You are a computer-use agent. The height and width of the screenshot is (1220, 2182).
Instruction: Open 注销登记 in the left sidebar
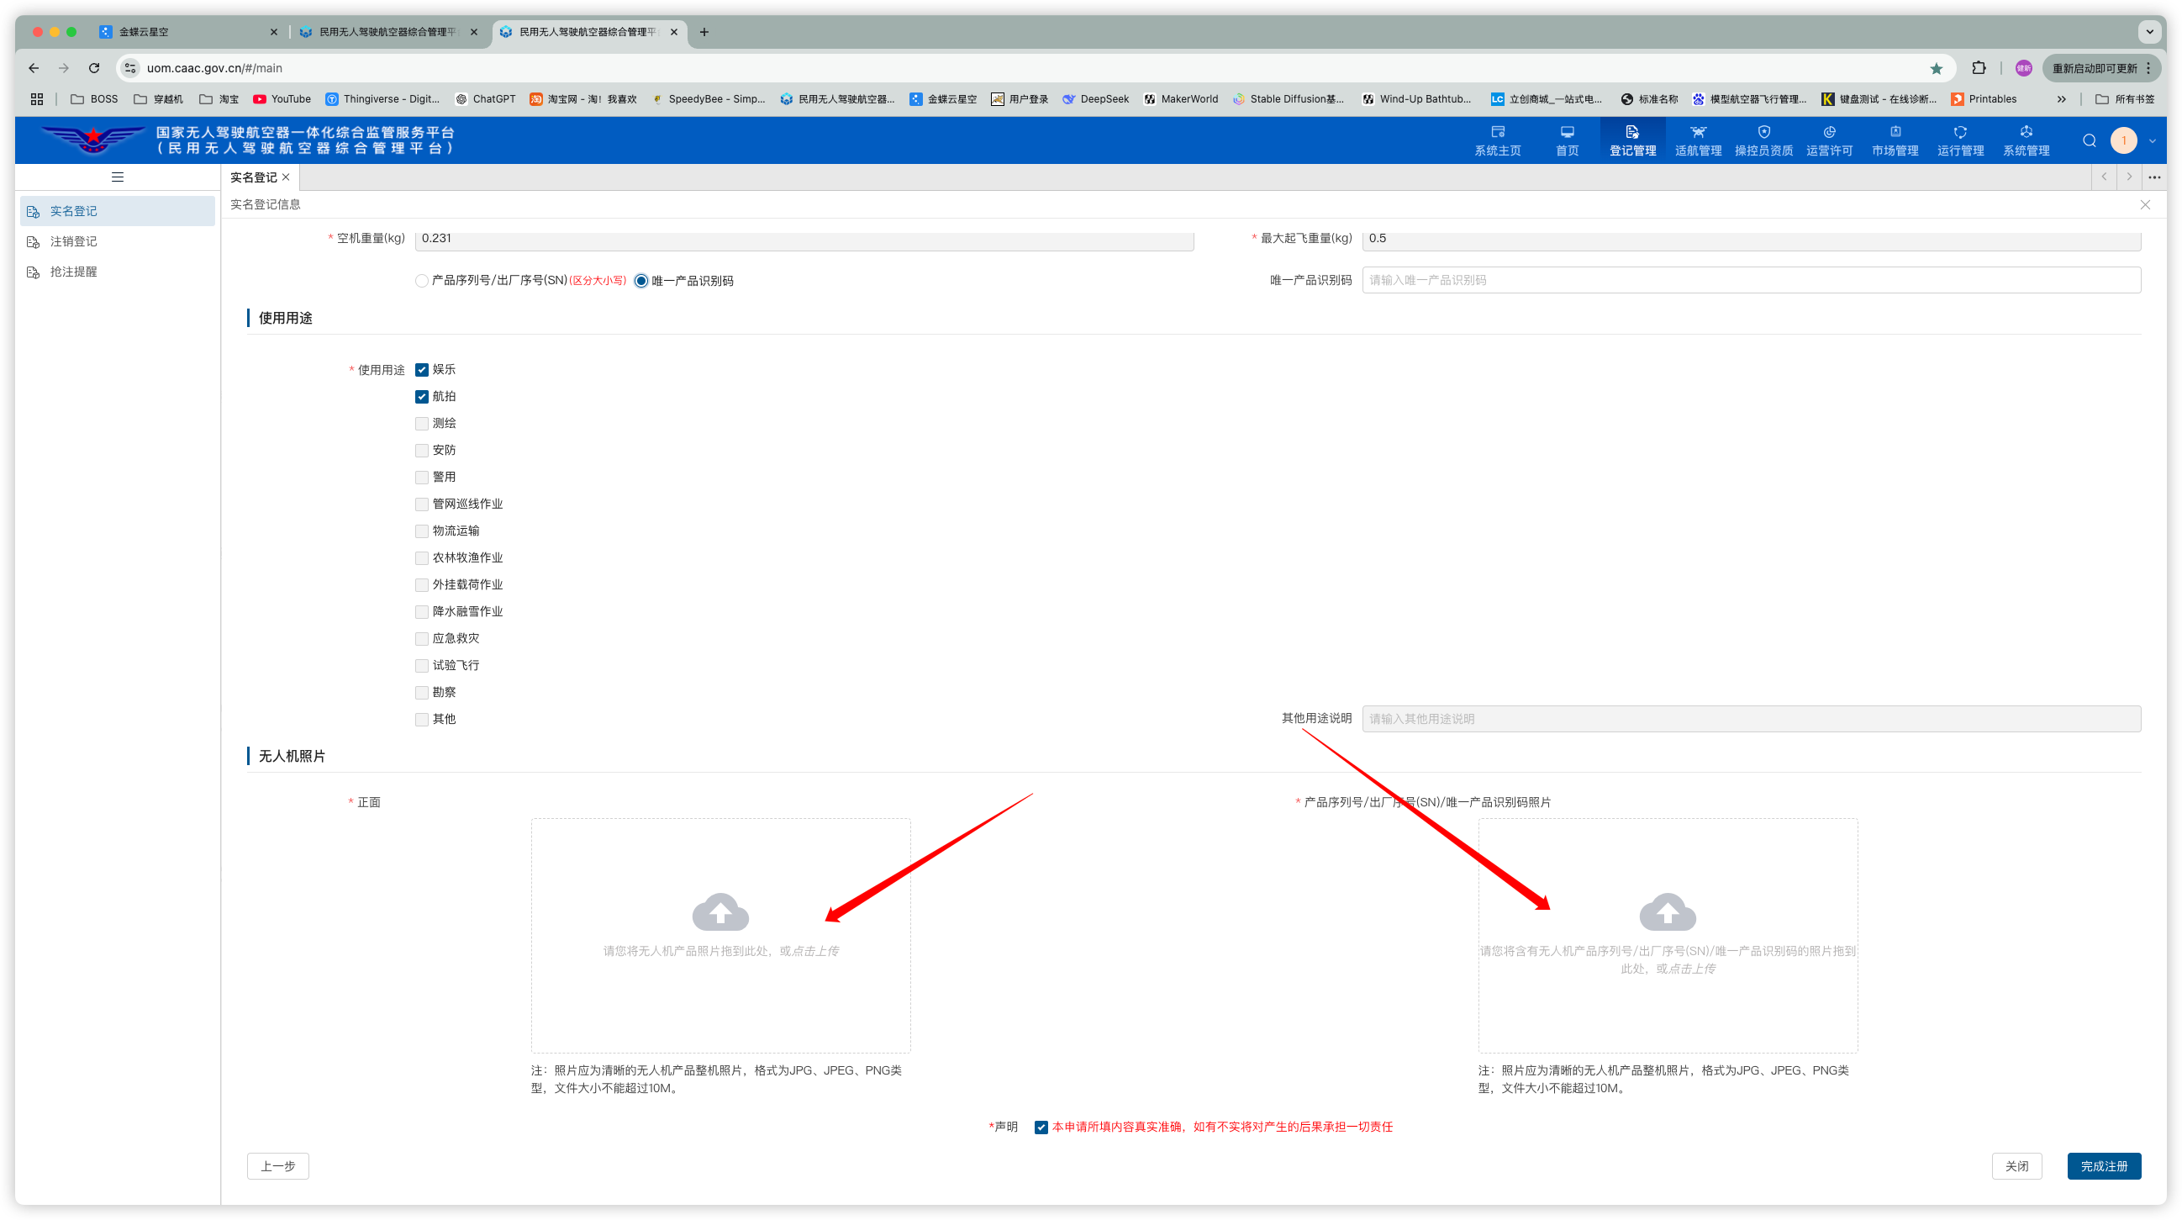(x=74, y=241)
